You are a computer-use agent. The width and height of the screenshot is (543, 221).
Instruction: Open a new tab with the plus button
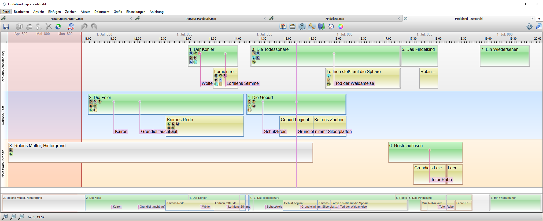tap(539, 19)
